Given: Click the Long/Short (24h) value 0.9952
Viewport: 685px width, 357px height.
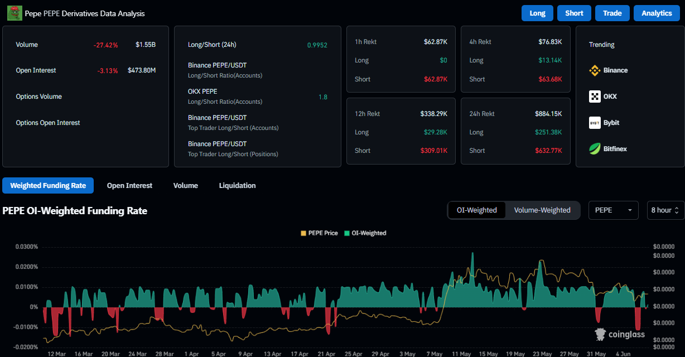Looking at the screenshot, I should pyautogui.click(x=317, y=45).
